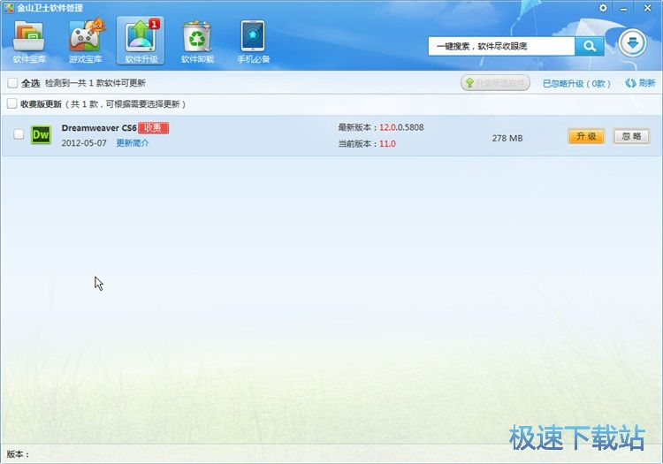Click the 一键搜索 search input field

501,46
